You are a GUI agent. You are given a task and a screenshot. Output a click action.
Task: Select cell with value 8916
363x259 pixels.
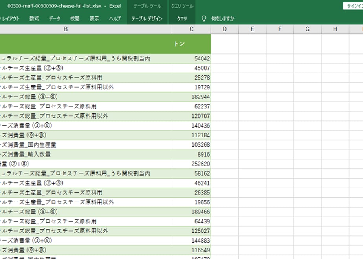click(x=191, y=154)
